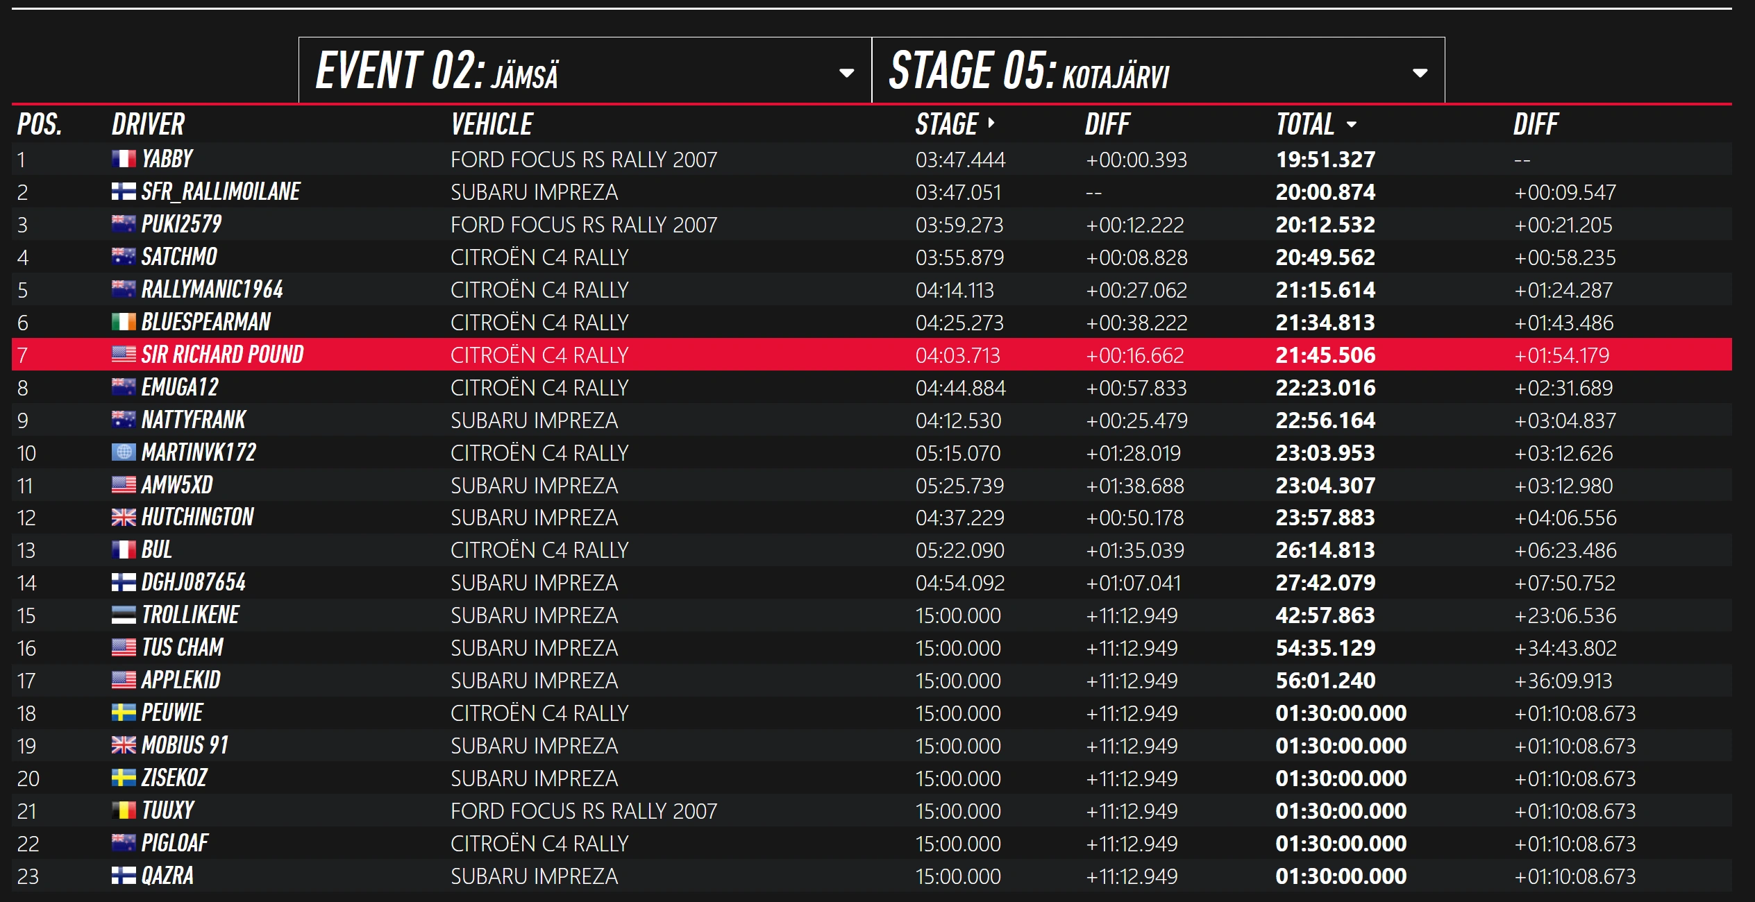Screen dimensions: 1755x902
Task: Open driver NATTYFRANK's name link
Action: (x=194, y=420)
